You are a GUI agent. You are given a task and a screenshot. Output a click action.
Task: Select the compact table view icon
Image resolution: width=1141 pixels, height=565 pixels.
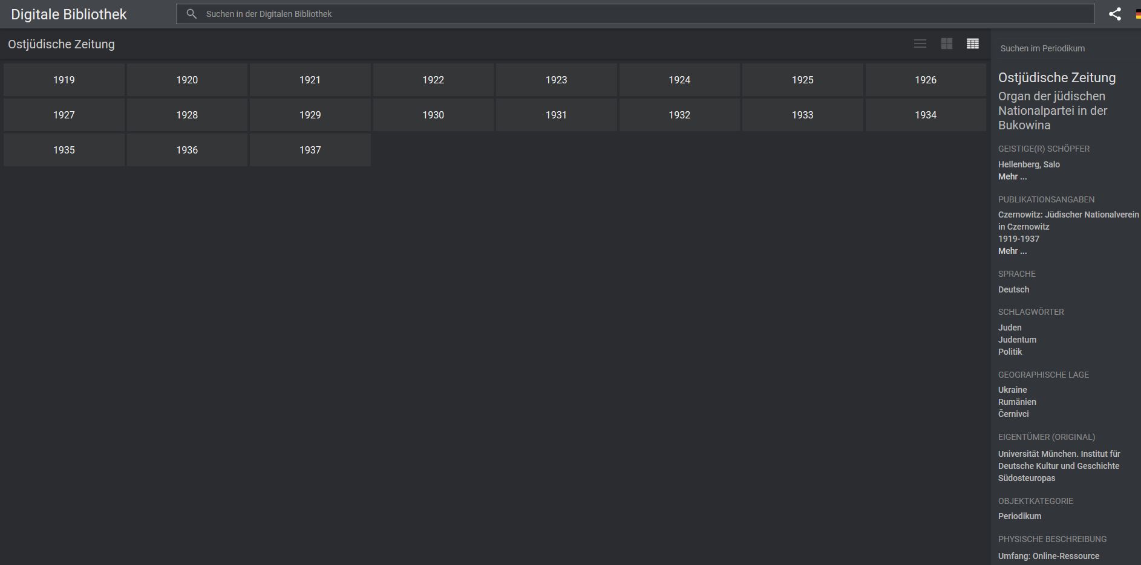(973, 44)
